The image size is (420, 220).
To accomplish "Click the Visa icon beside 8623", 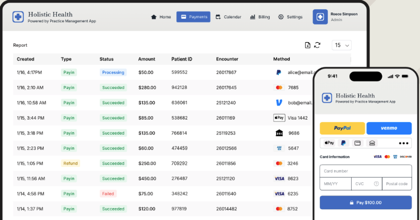I will pyautogui.click(x=279, y=179).
